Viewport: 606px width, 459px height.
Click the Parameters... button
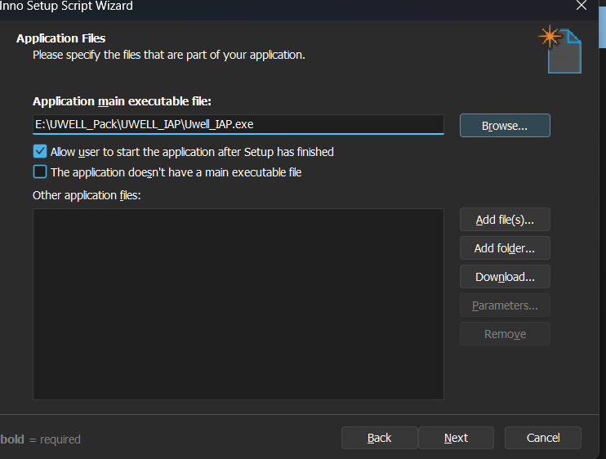pos(505,305)
